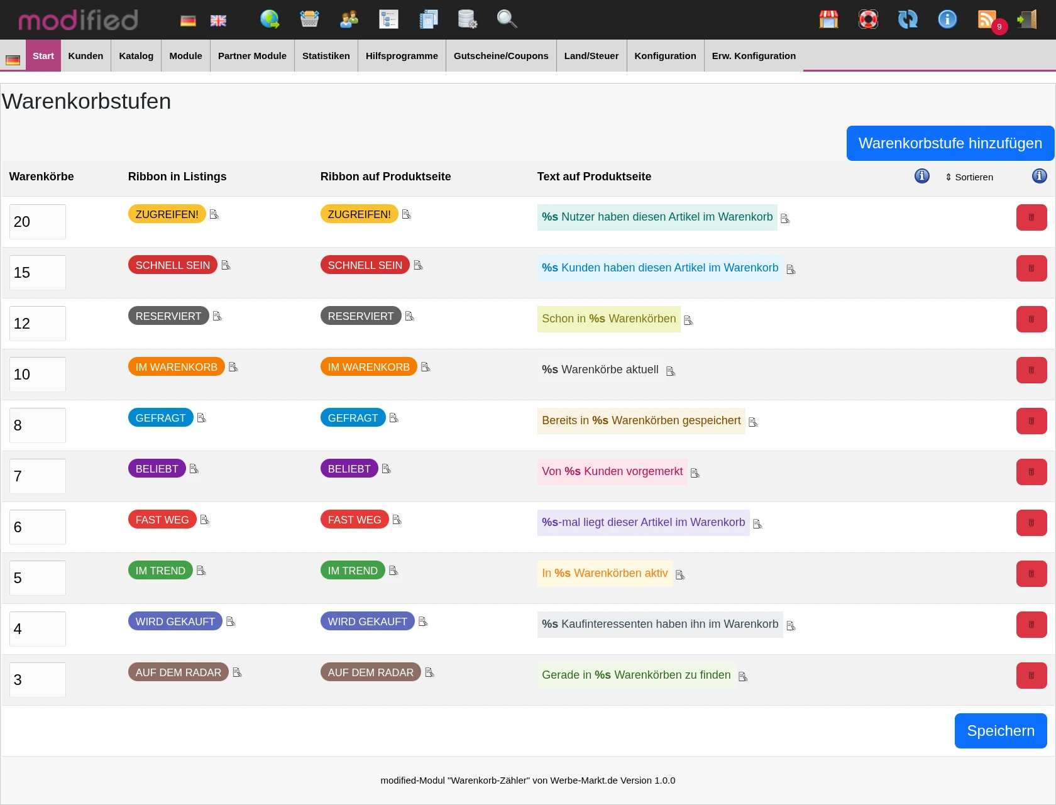Edit the SCHNELL SEIN product page ribbon

(x=418, y=265)
